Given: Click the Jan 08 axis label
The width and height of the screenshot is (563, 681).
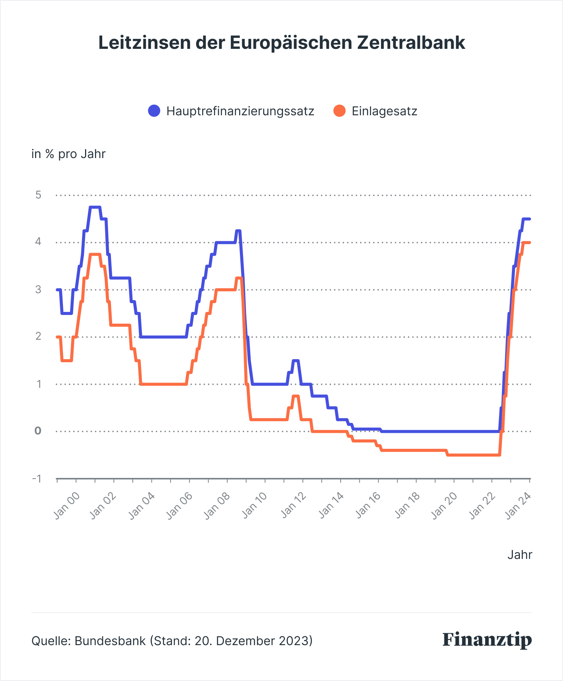Looking at the screenshot, I should pyautogui.click(x=217, y=506).
